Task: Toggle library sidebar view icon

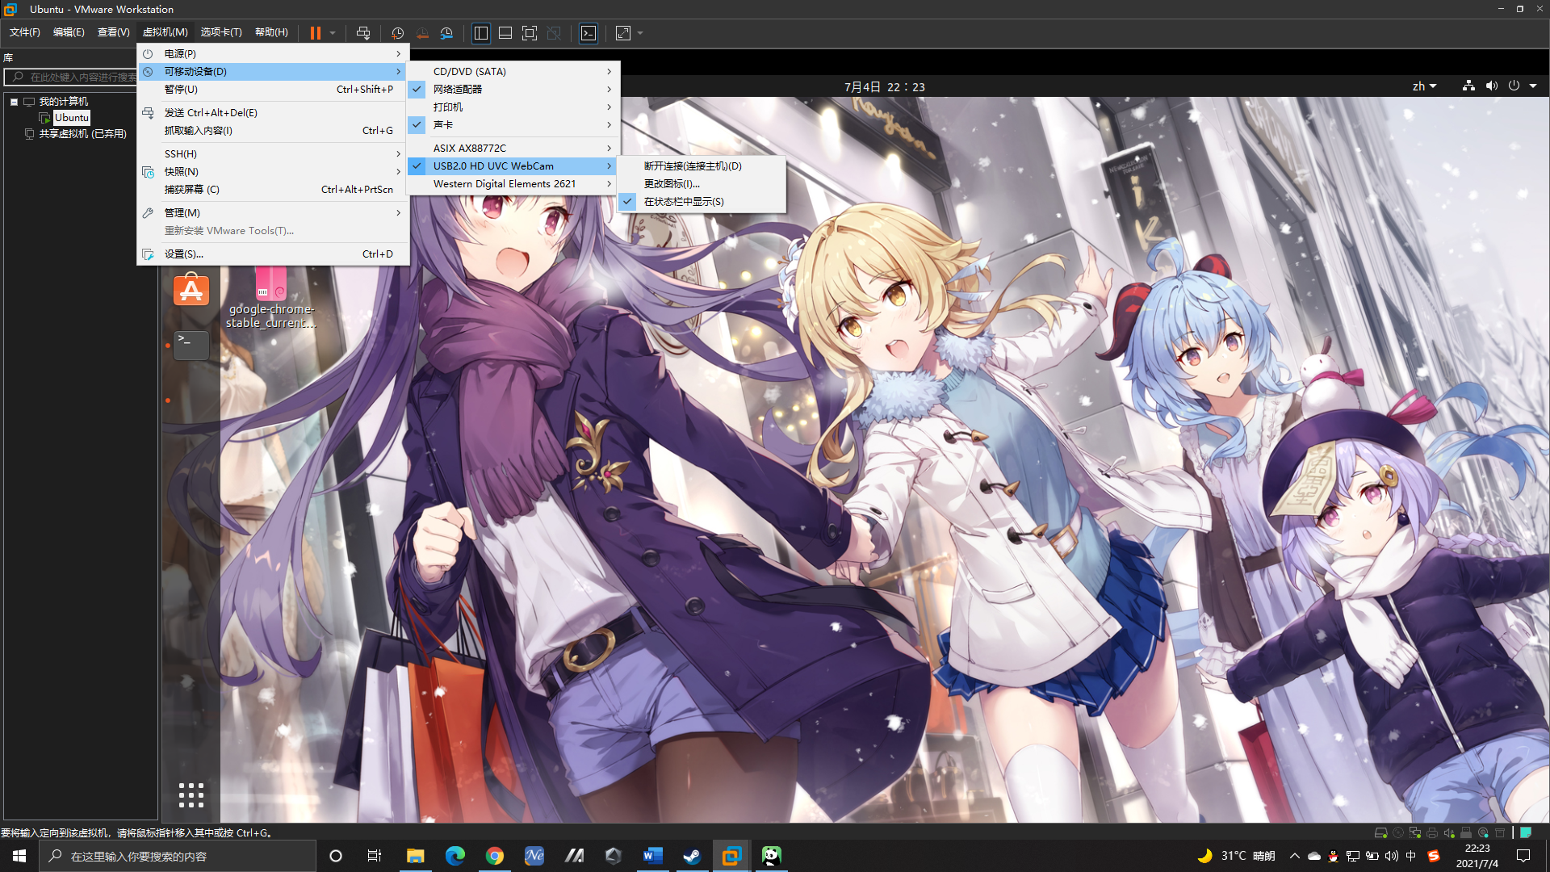Action: tap(481, 33)
